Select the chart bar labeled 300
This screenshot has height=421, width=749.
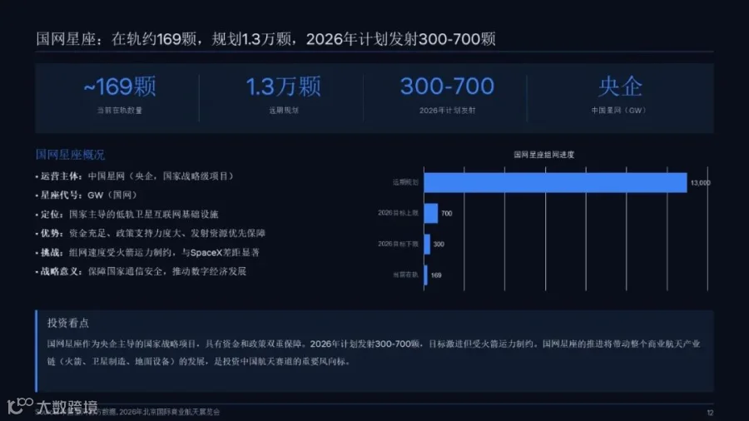coord(427,245)
